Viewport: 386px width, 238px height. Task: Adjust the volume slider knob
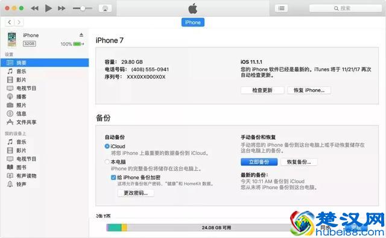click(x=83, y=8)
